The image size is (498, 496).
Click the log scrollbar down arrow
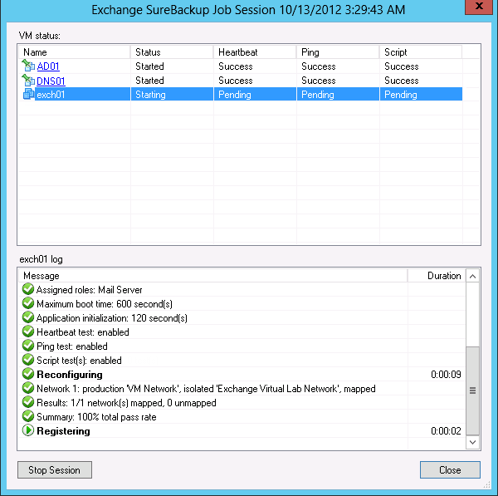point(472,442)
